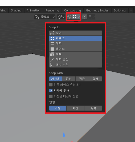Screen dimensions: 135x142
Task: Select 페이스 (Face) snap option
Action: tap(76, 49)
